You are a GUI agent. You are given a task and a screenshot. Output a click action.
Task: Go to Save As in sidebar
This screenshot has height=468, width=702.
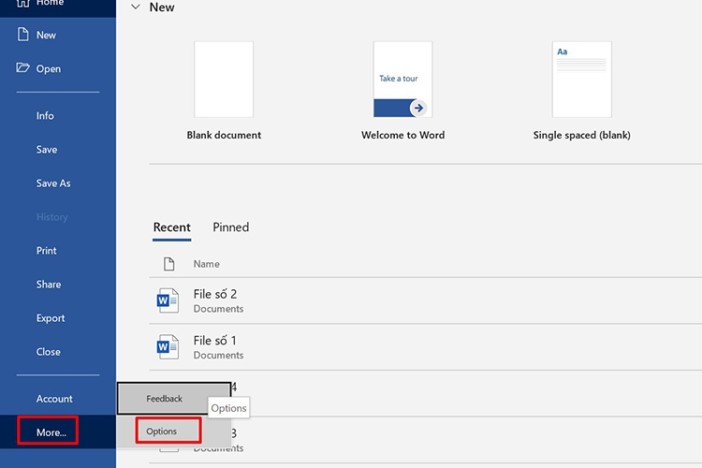point(53,183)
